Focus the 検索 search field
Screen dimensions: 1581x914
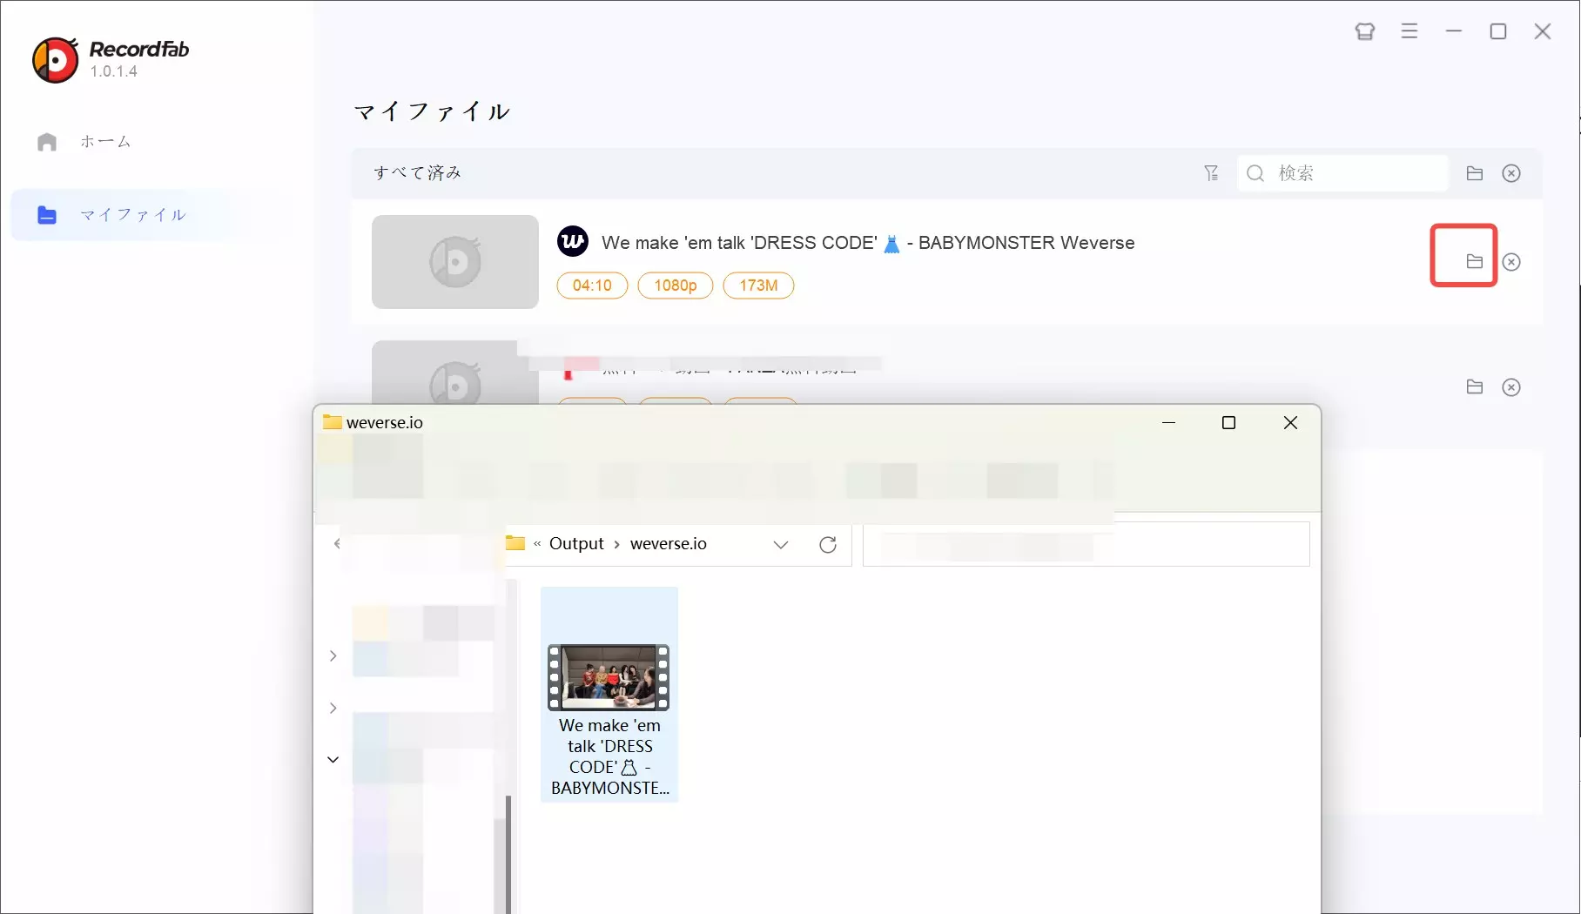tap(1343, 173)
